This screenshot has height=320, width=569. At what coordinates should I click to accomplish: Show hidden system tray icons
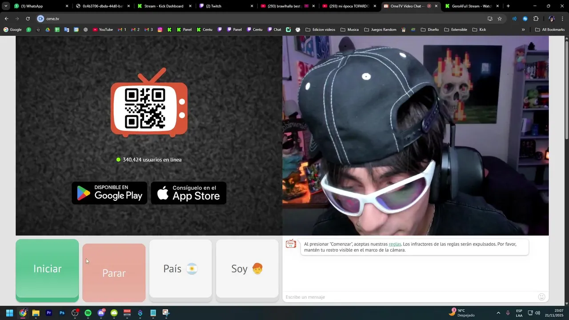click(x=498, y=313)
